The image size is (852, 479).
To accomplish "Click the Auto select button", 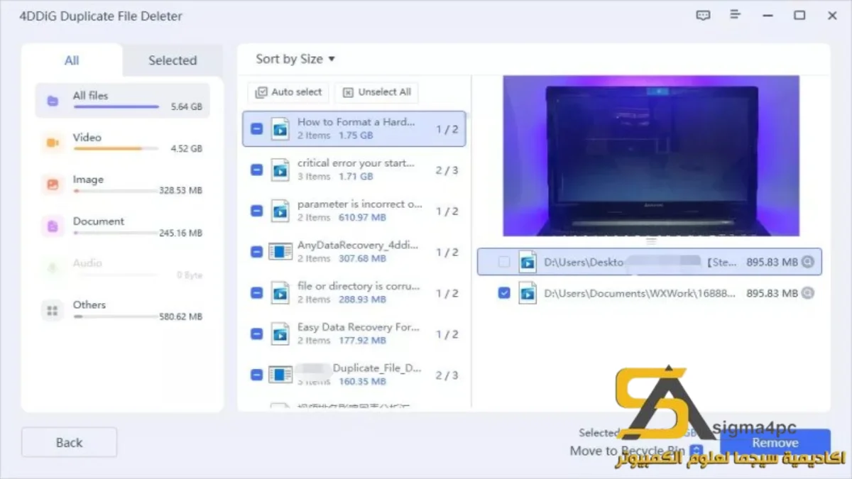I will tap(289, 92).
